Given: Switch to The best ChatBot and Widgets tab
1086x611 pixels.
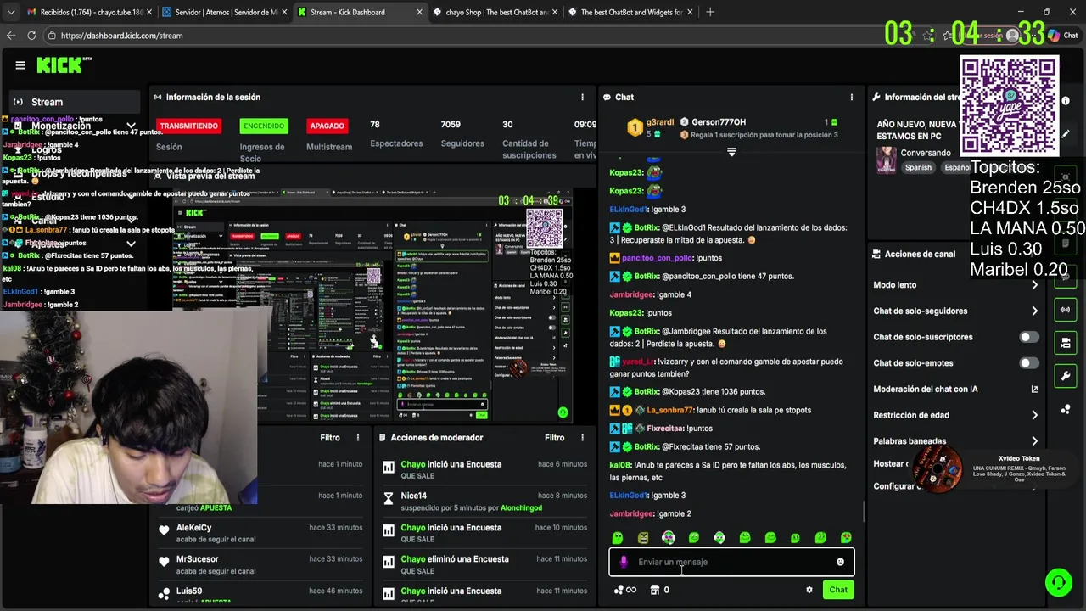Looking at the screenshot, I should point(630,12).
